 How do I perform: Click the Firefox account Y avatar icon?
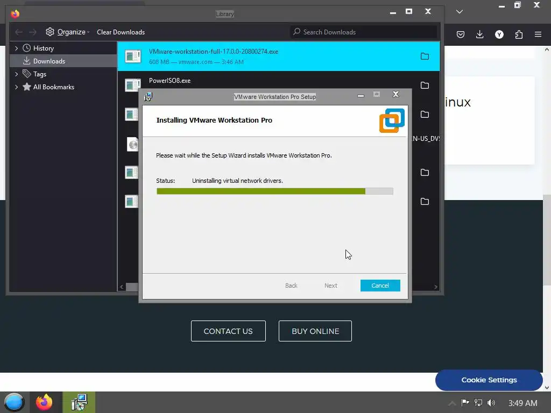[499, 34]
